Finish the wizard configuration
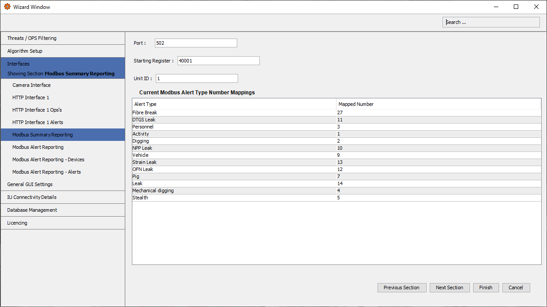547x307 pixels. tap(486, 288)
